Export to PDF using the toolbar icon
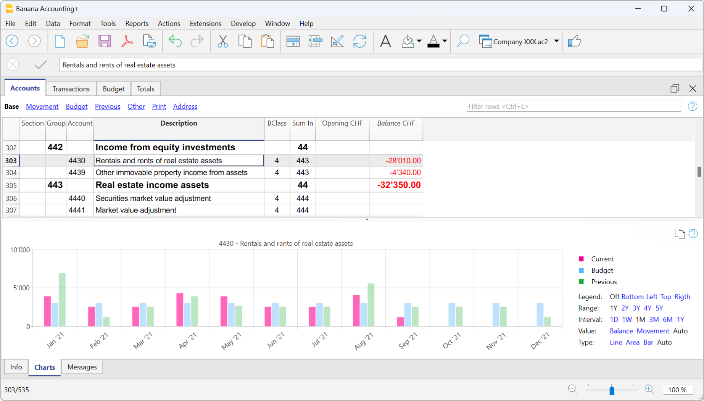 point(127,41)
